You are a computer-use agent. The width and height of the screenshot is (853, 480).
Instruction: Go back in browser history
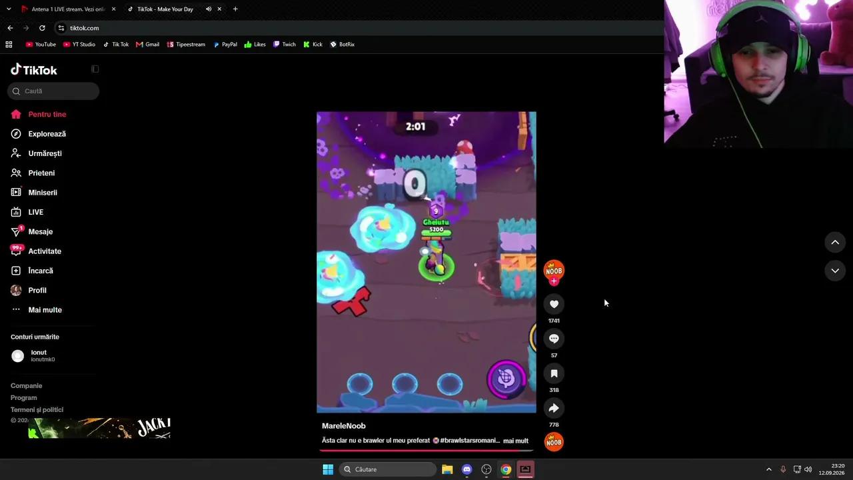(10, 28)
